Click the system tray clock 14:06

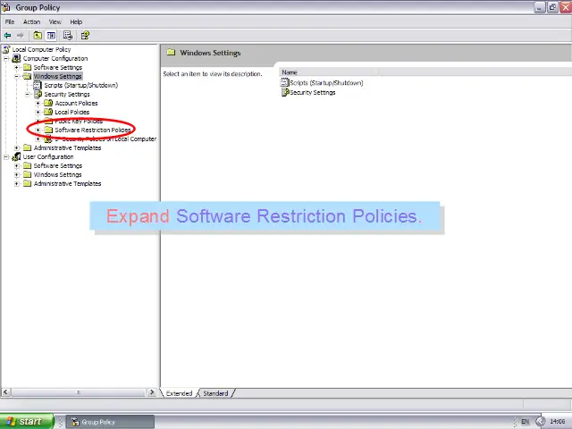(557, 422)
